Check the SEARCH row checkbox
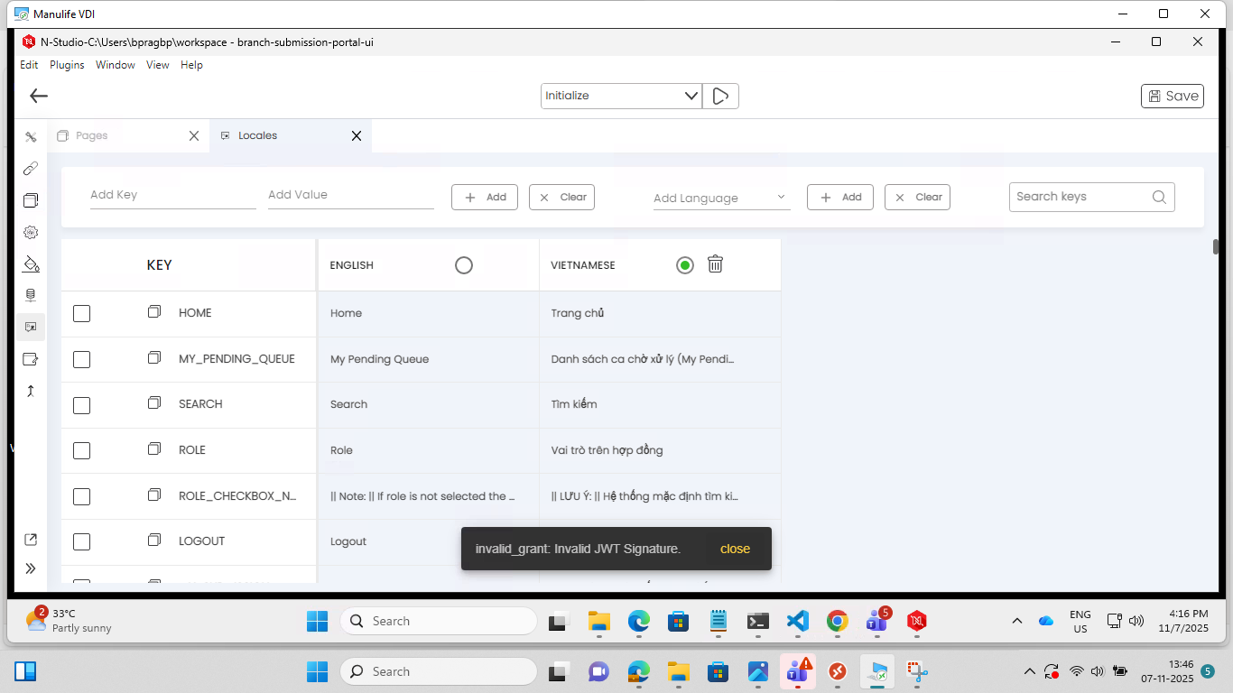The height and width of the screenshot is (693, 1233). [x=81, y=405]
